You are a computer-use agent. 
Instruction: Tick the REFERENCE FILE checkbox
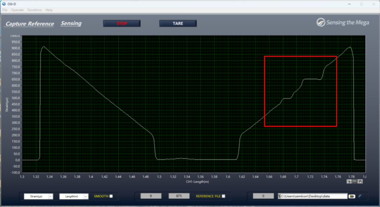(x=223, y=196)
